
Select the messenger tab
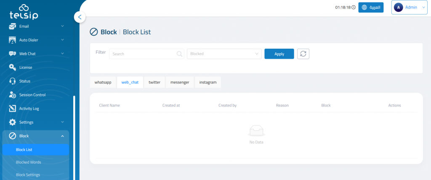[x=180, y=82]
